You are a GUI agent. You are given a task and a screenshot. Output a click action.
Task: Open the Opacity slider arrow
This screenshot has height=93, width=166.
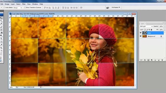(164, 26)
